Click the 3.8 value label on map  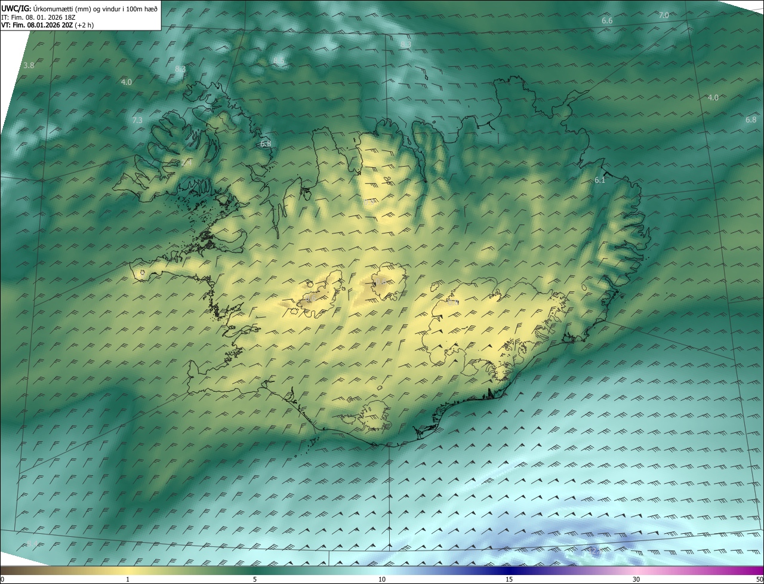click(x=29, y=65)
